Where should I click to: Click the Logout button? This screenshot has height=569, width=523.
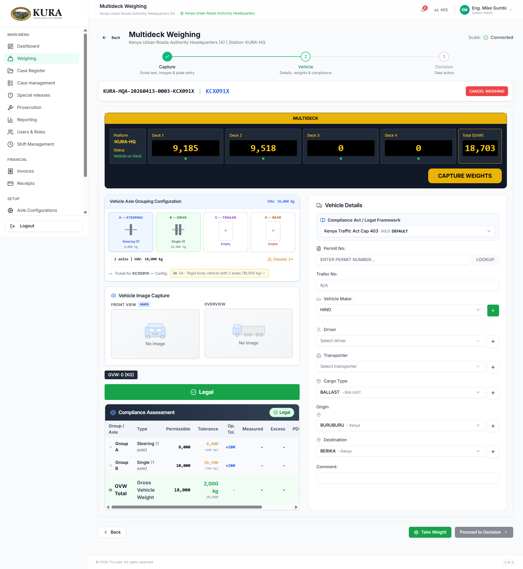pyautogui.click(x=44, y=226)
